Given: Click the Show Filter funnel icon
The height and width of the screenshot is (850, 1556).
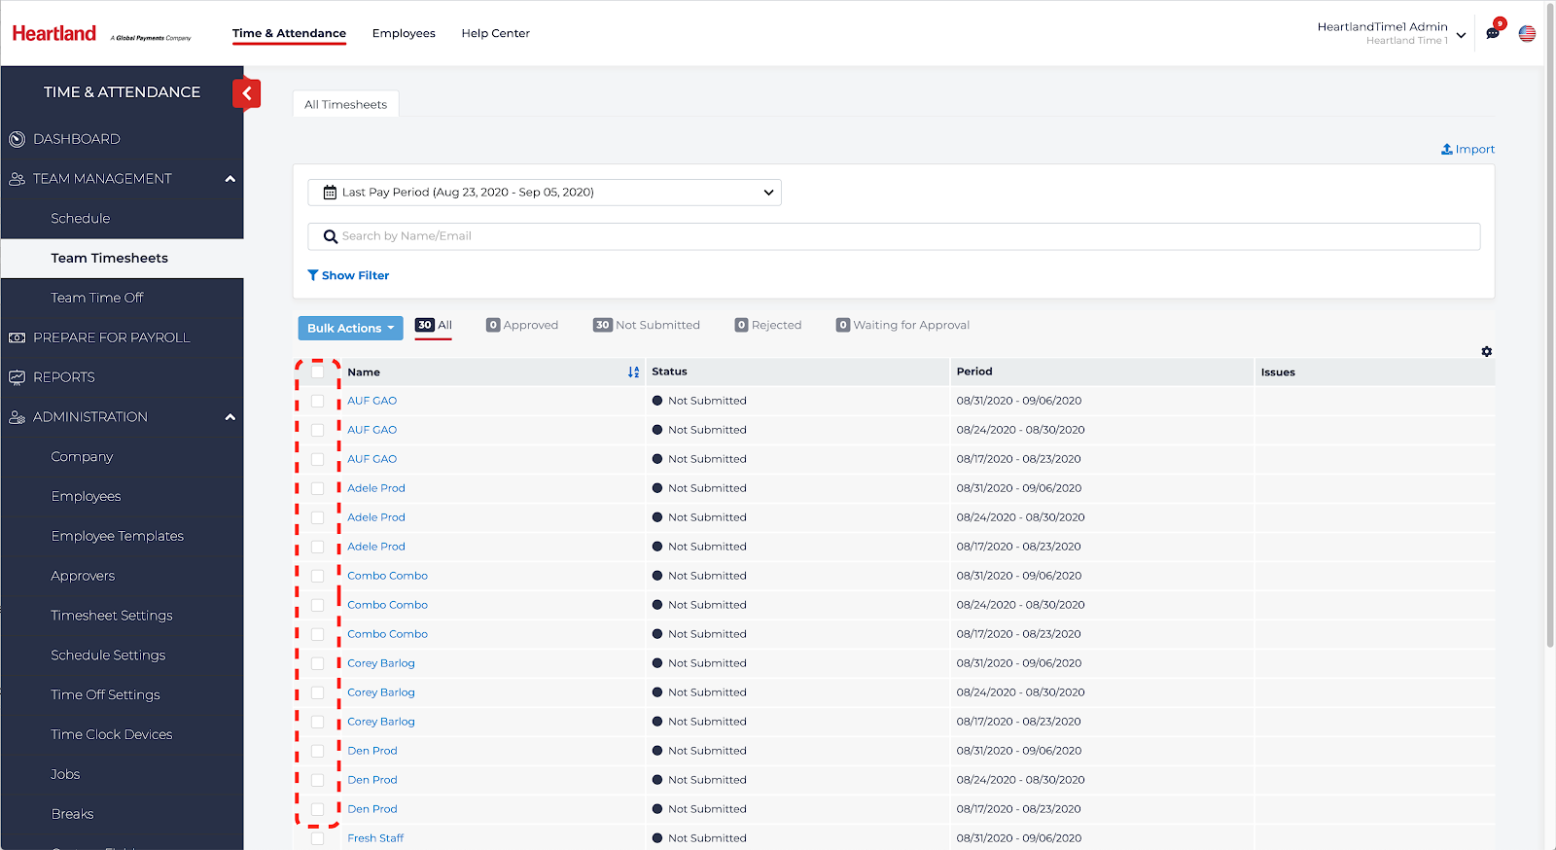Looking at the screenshot, I should point(313,275).
